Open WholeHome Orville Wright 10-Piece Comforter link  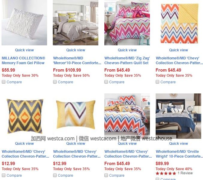pyautogui.click(x=179, y=154)
